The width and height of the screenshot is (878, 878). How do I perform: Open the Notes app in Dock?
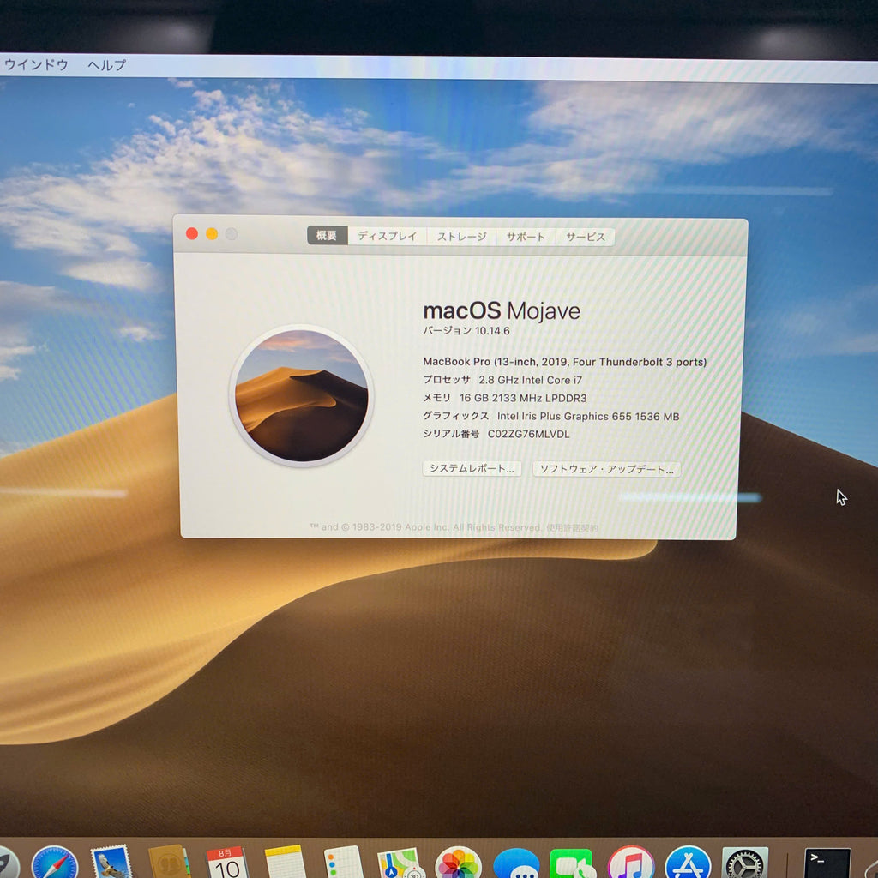285,863
